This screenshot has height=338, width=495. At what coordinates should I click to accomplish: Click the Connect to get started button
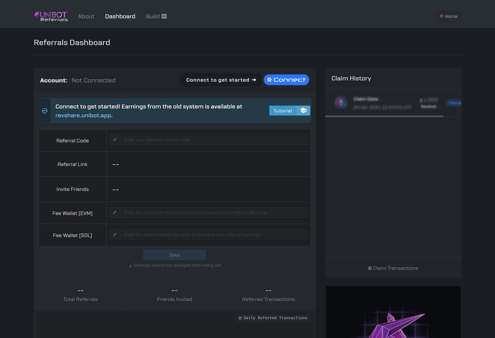coord(220,80)
